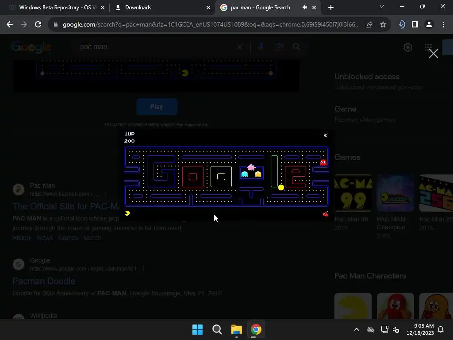Open volume muted tray icon
The image size is (453, 340).
click(x=396, y=329)
